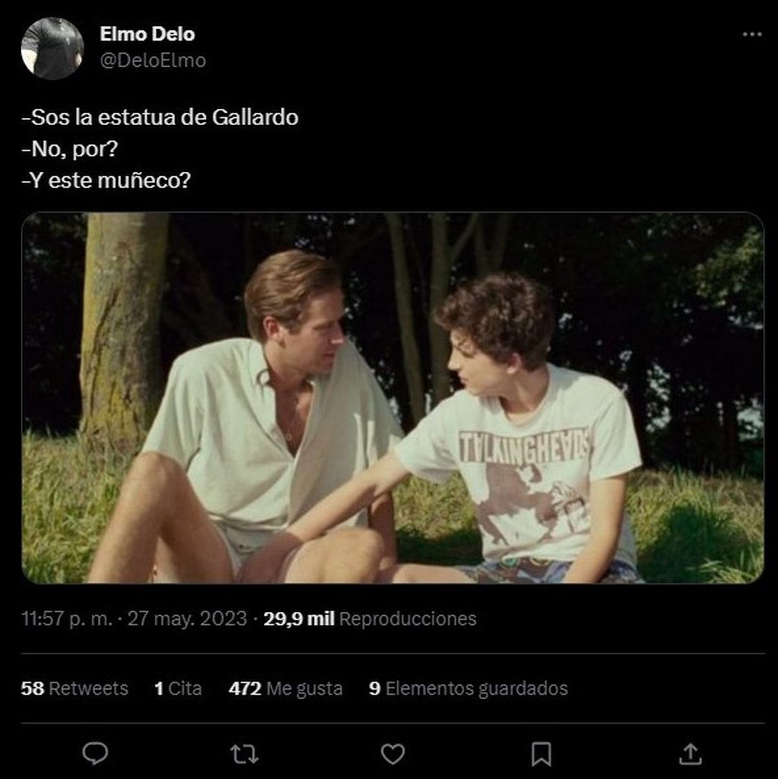The height and width of the screenshot is (779, 778).
Task: Click the retweet arrows icon
Action: pos(244,754)
